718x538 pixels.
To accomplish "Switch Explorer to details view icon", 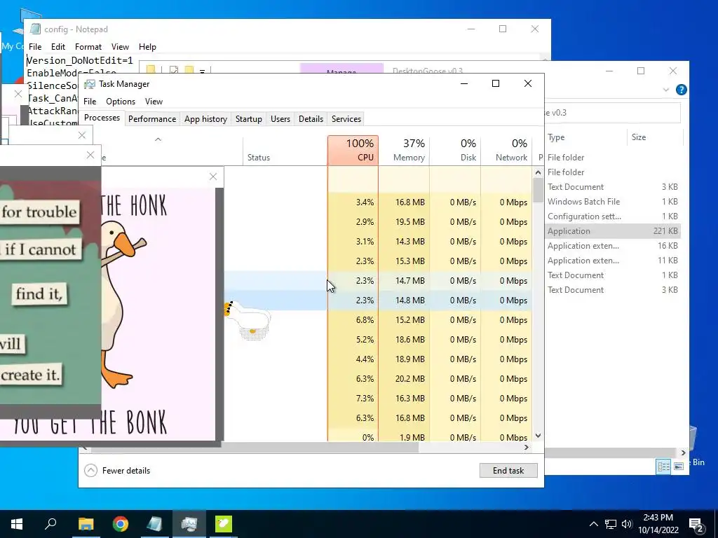I will 663,466.
